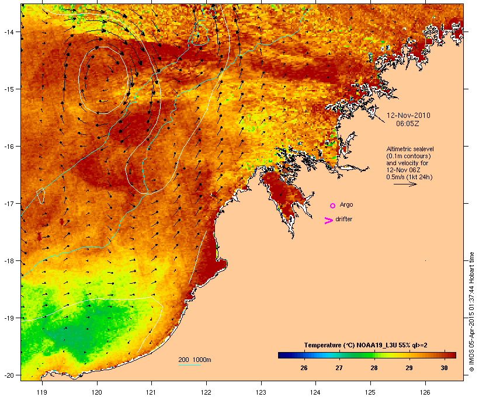479x397 pixels.
Task: Click longitude axis label 125
Action: 370,392
